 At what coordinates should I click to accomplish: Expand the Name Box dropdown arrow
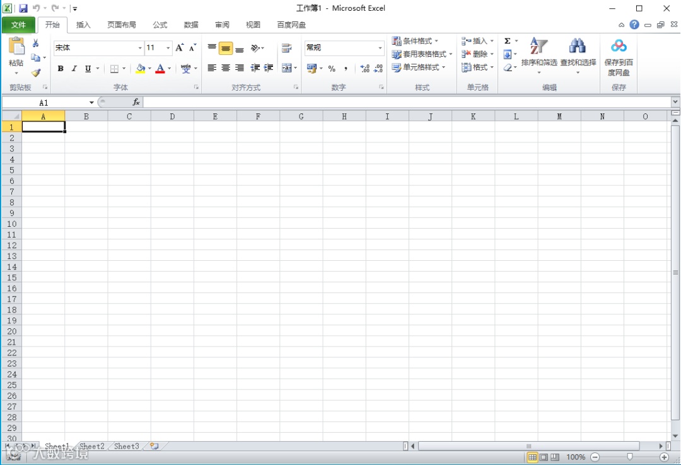91,103
